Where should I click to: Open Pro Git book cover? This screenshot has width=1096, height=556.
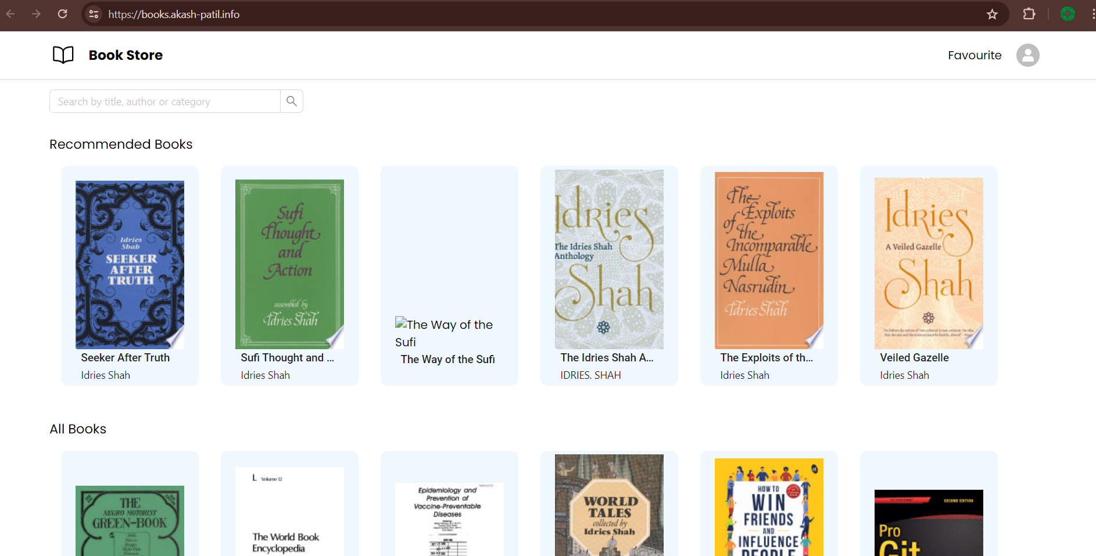pyautogui.click(x=929, y=523)
